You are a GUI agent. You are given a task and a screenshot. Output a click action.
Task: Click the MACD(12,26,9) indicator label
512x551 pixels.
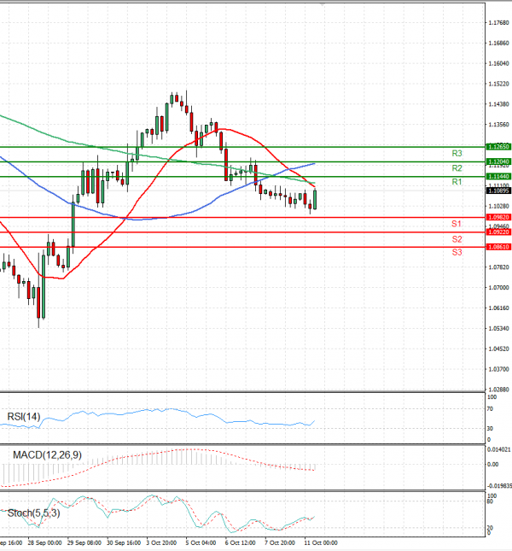[x=47, y=455]
